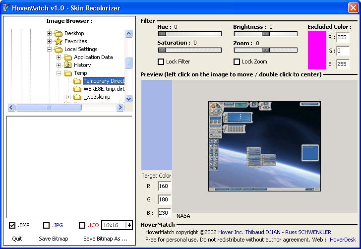The height and width of the screenshot is (249, 361).
Task: Click the Desktop folder icon
Action: click(59, 34)
